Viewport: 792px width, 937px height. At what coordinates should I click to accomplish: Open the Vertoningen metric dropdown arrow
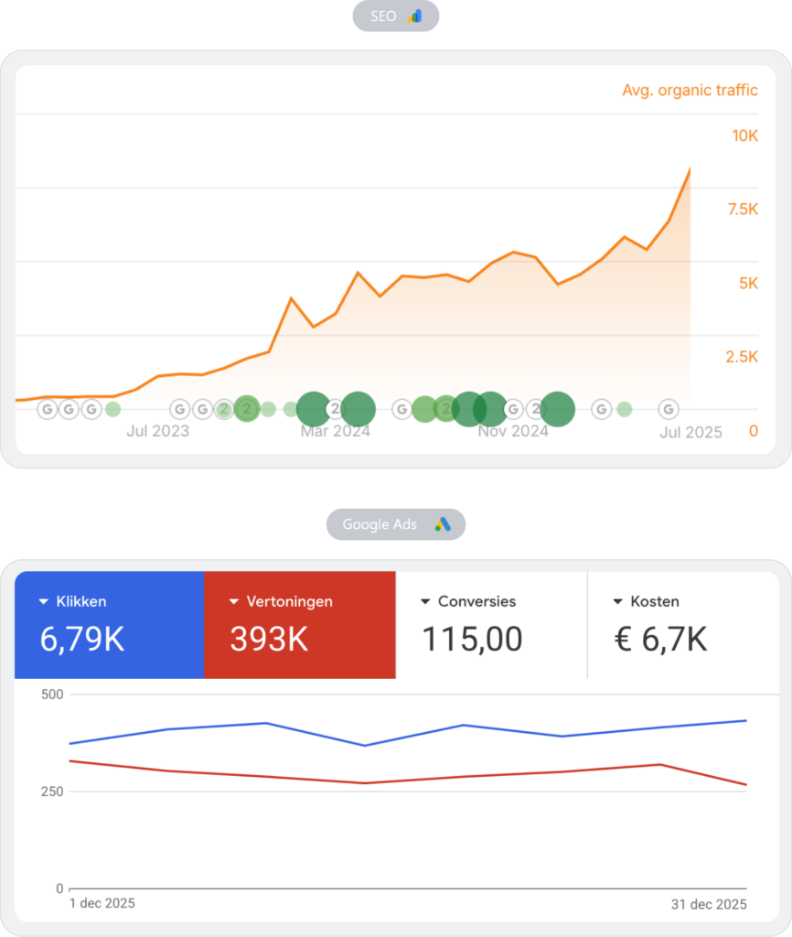click(234, 602)
